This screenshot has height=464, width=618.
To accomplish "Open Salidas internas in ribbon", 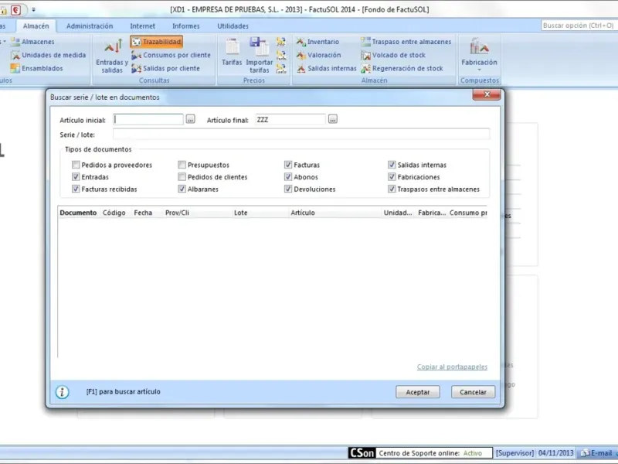I will [326, 68].
